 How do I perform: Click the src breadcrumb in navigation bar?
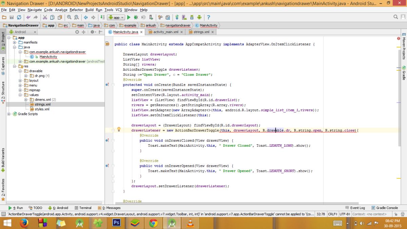pos(63,25)
